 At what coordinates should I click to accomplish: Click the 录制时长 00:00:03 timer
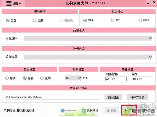[x=19, y=110]
